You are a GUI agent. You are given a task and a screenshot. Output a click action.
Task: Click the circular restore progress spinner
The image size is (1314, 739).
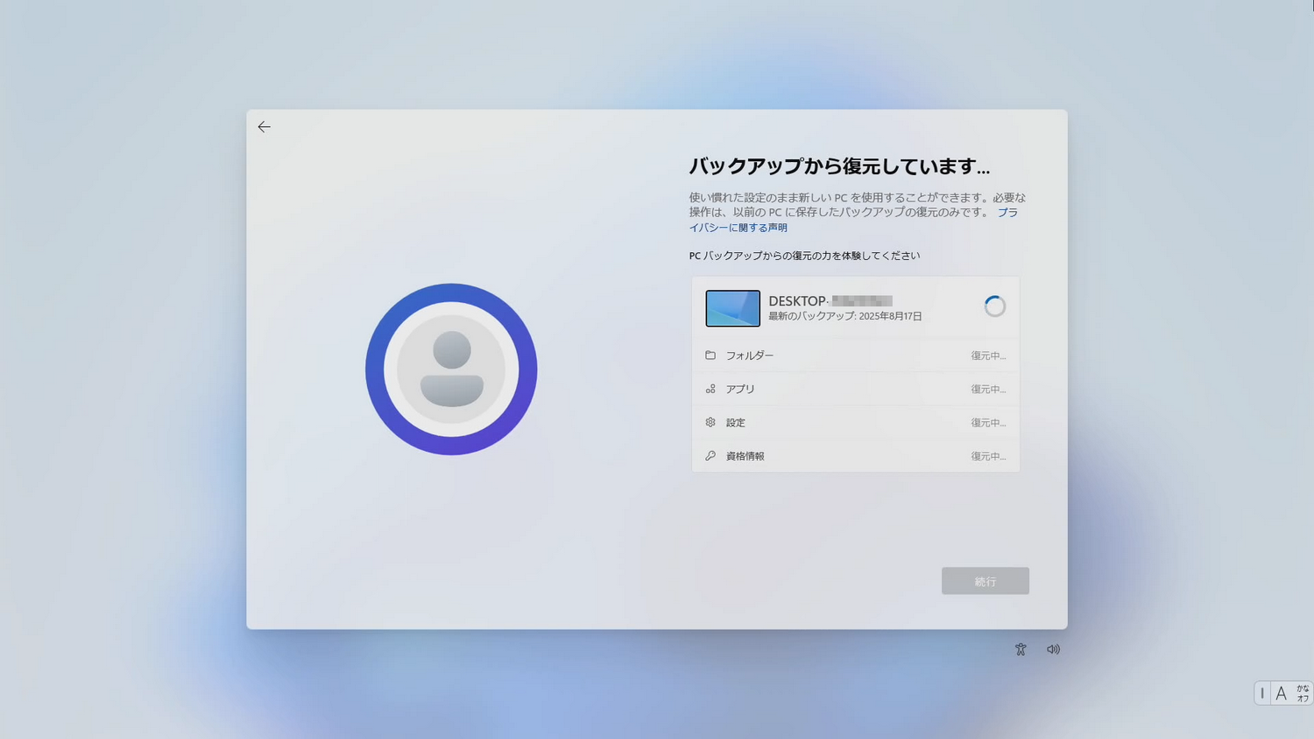click(x=993, y=306)
